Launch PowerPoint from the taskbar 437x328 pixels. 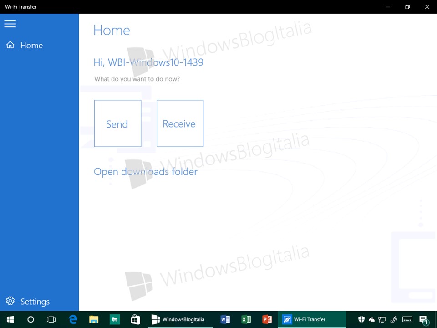pos(267,319)
